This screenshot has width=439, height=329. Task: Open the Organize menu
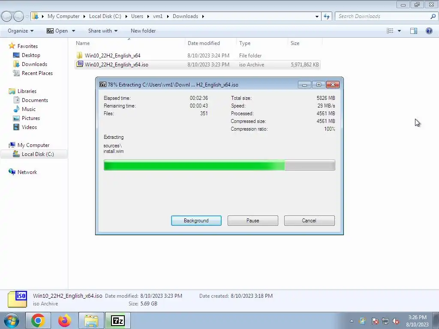21,31
